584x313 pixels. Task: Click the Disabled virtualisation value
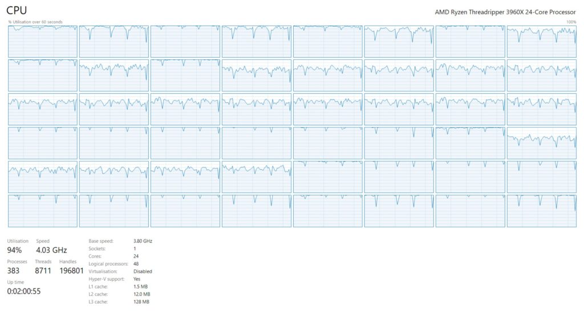point(143,271)
